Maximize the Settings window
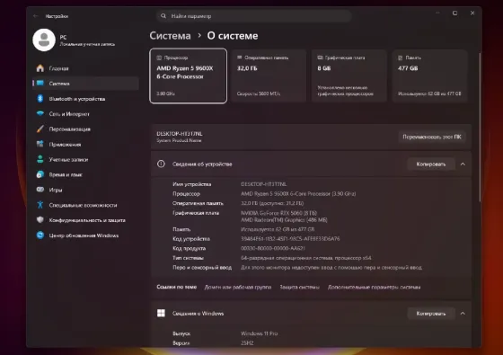503x355 pixels. [x=454, y=13]
